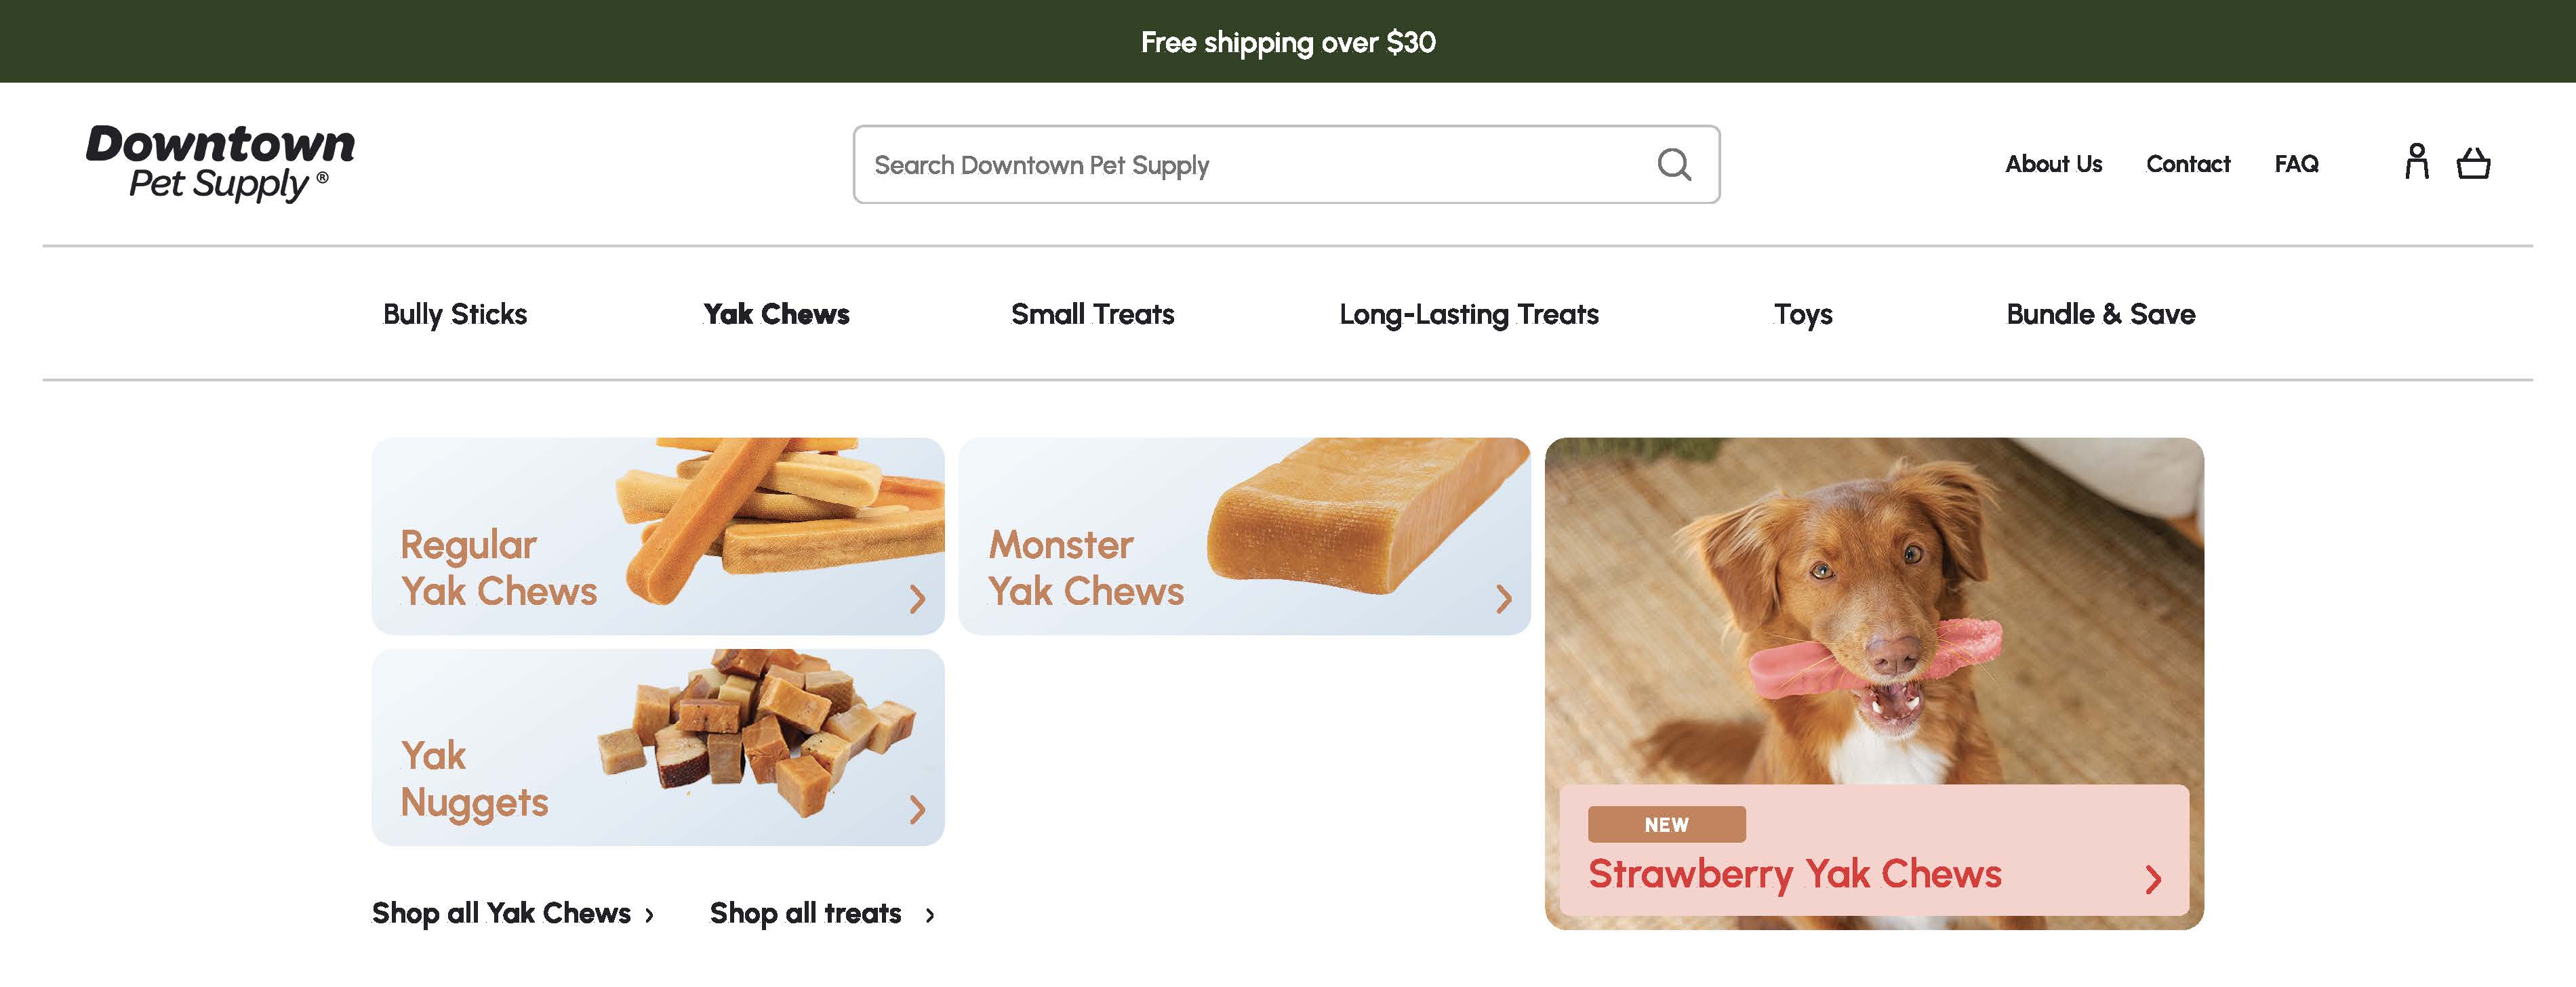Viewport: 2576px width, 987px height.
Task: Open the Bully Sticks menu
Action: [x=455, y=314]
